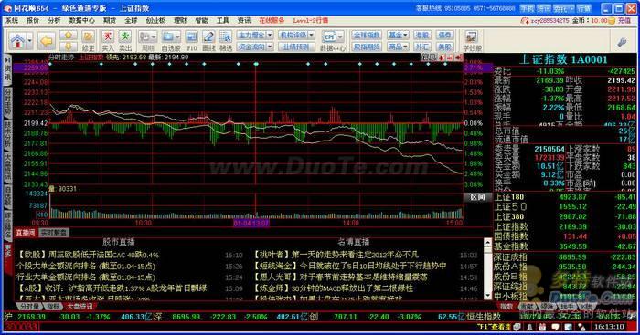Select the 资讯 left sidebar tab
The width and height of the screenshot is (640, 335).
pos(7,70)
